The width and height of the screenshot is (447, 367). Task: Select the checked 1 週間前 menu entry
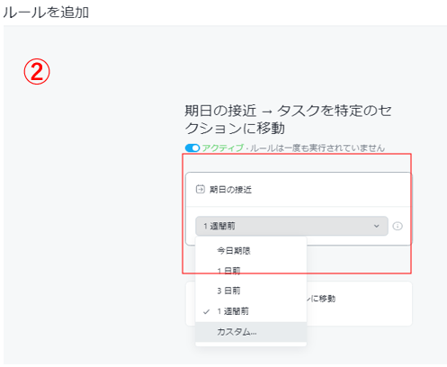251,311
